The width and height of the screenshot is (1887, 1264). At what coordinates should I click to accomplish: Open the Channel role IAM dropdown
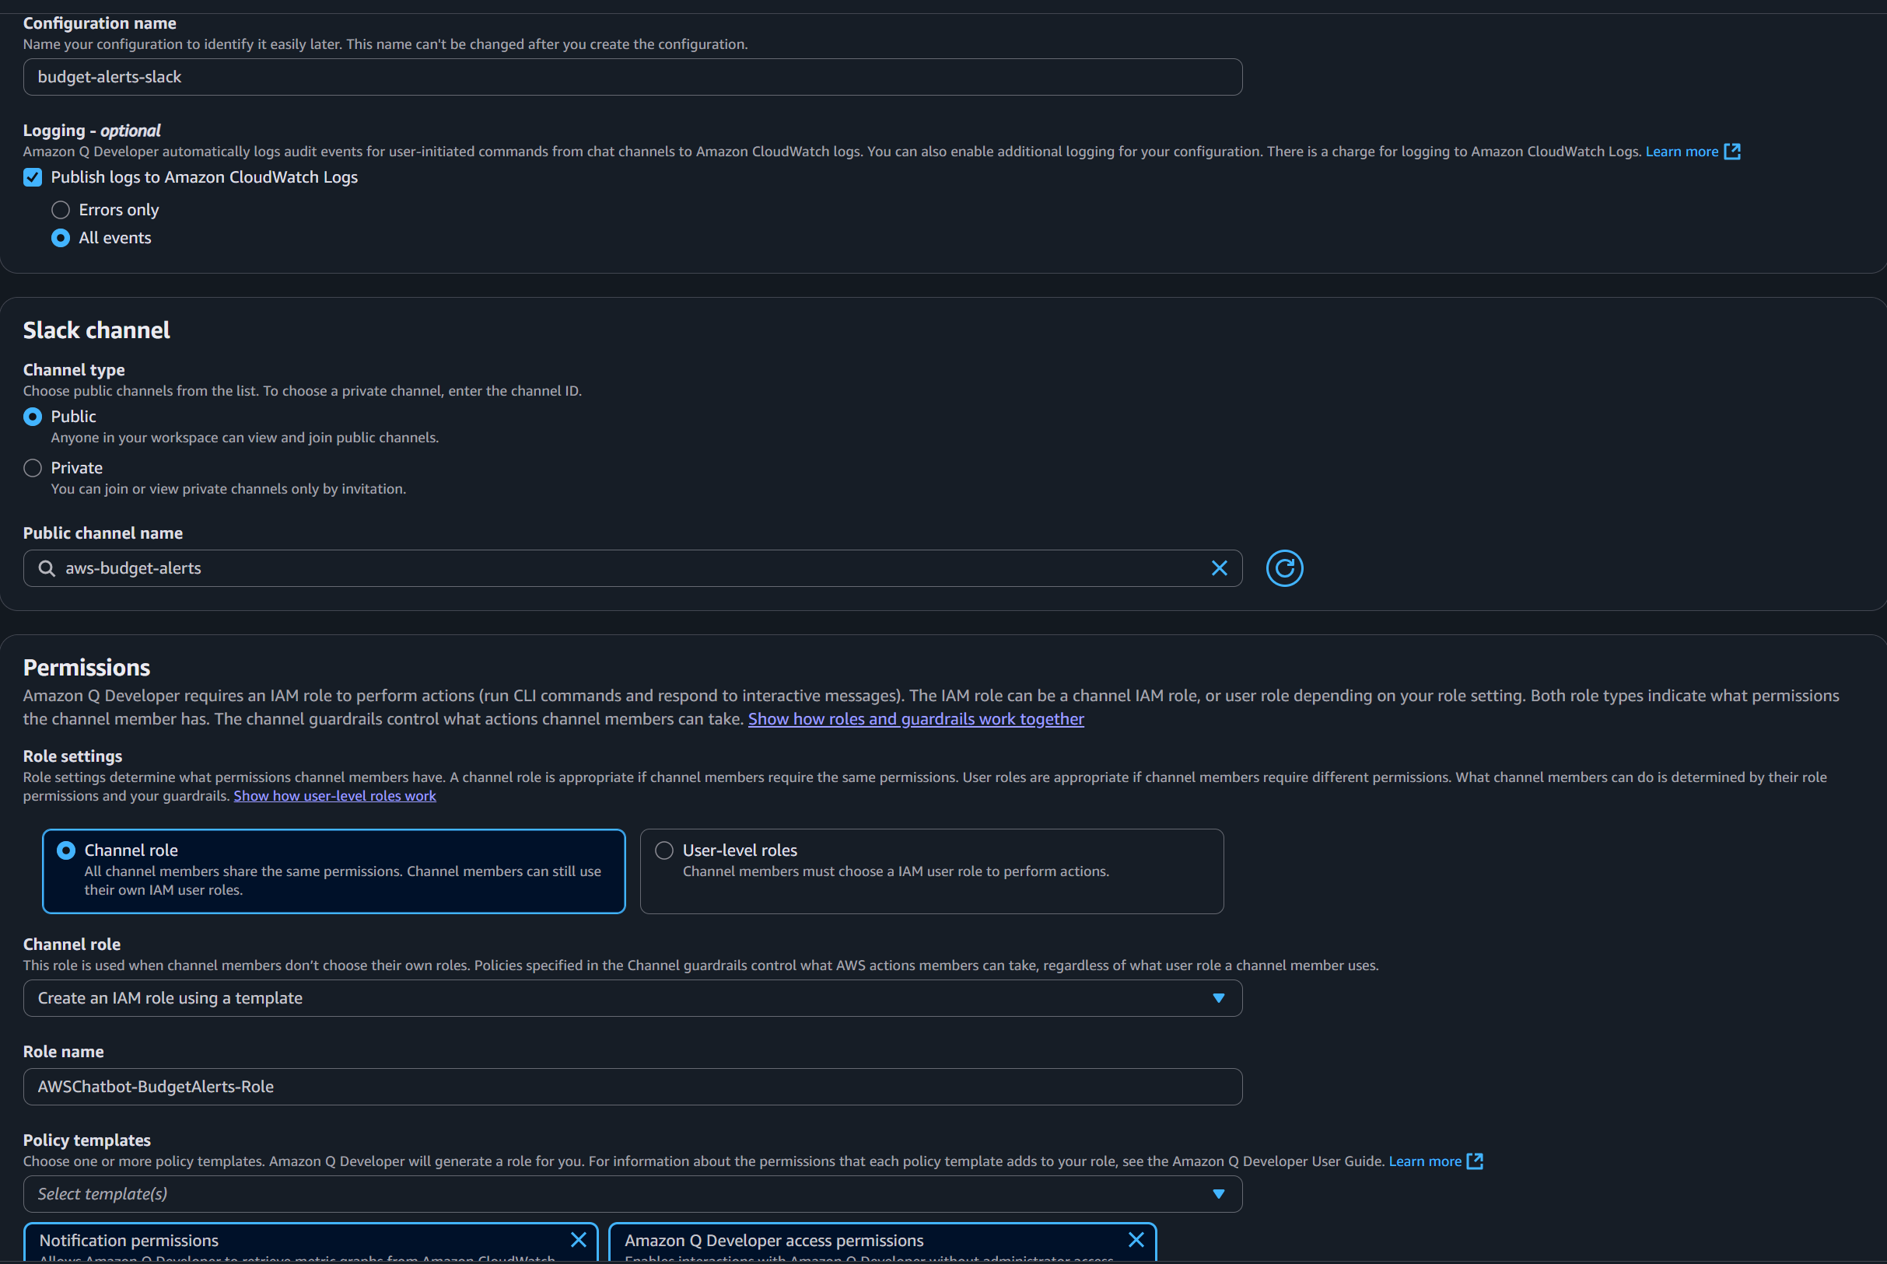(632, 998)
